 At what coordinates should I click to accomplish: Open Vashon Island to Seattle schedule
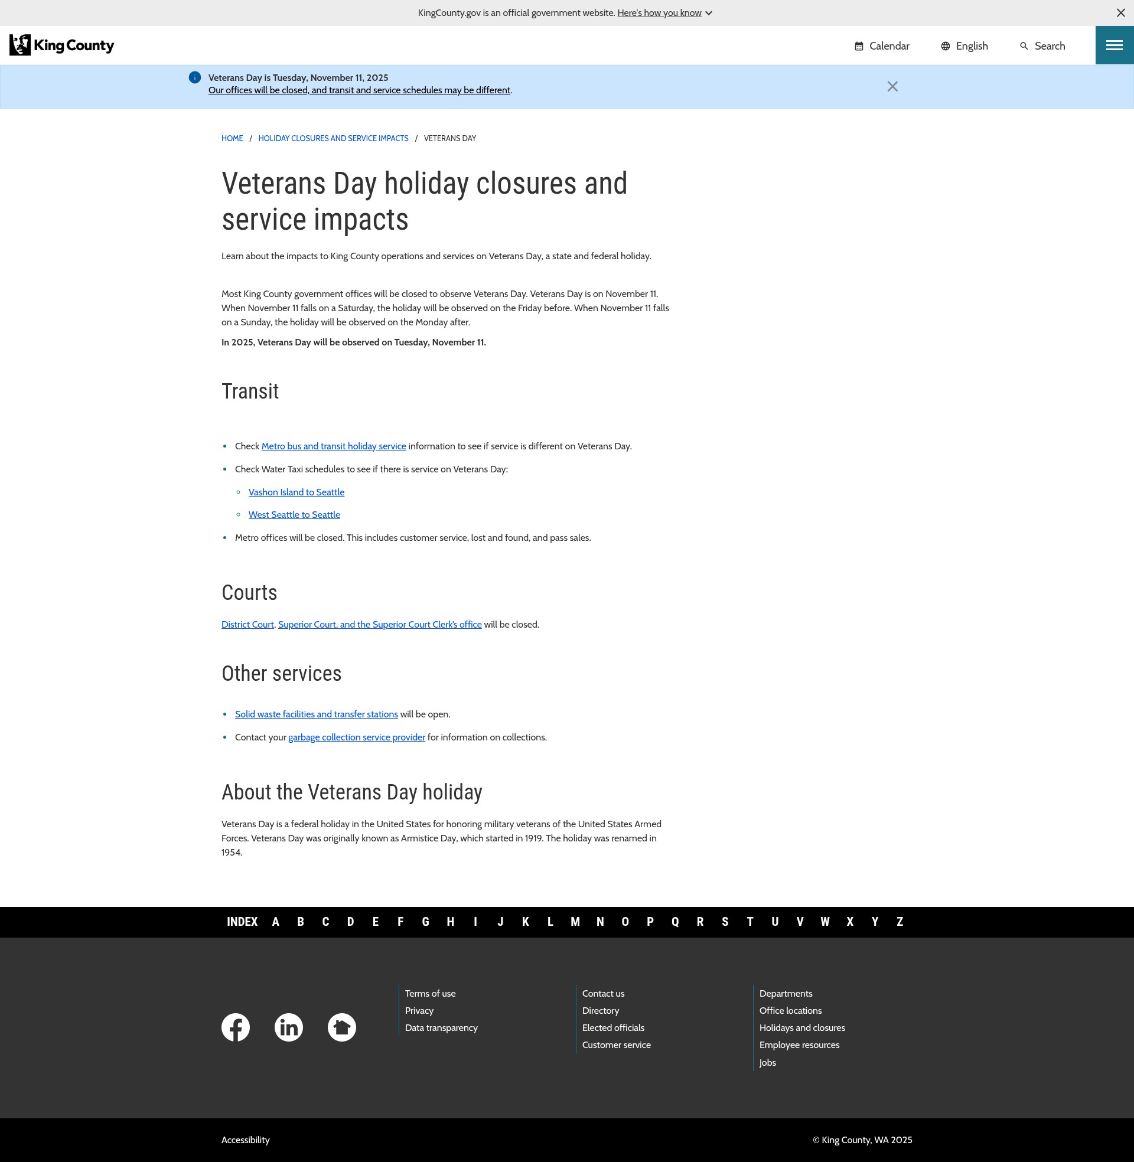296,492
